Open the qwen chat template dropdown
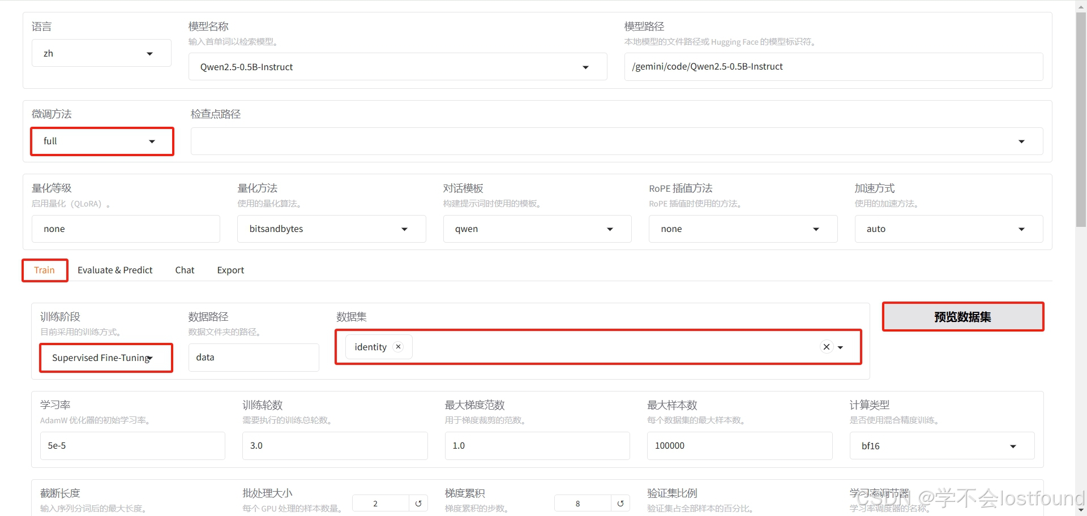 point(537,229)
